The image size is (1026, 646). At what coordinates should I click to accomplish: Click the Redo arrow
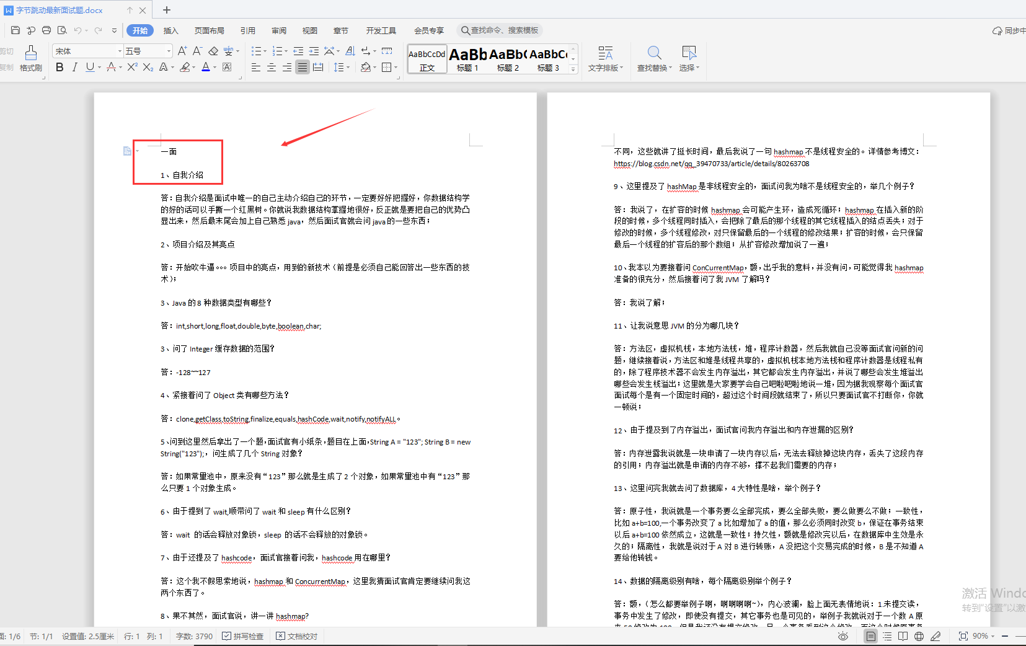pyautogui.click(x=98, y=30)
